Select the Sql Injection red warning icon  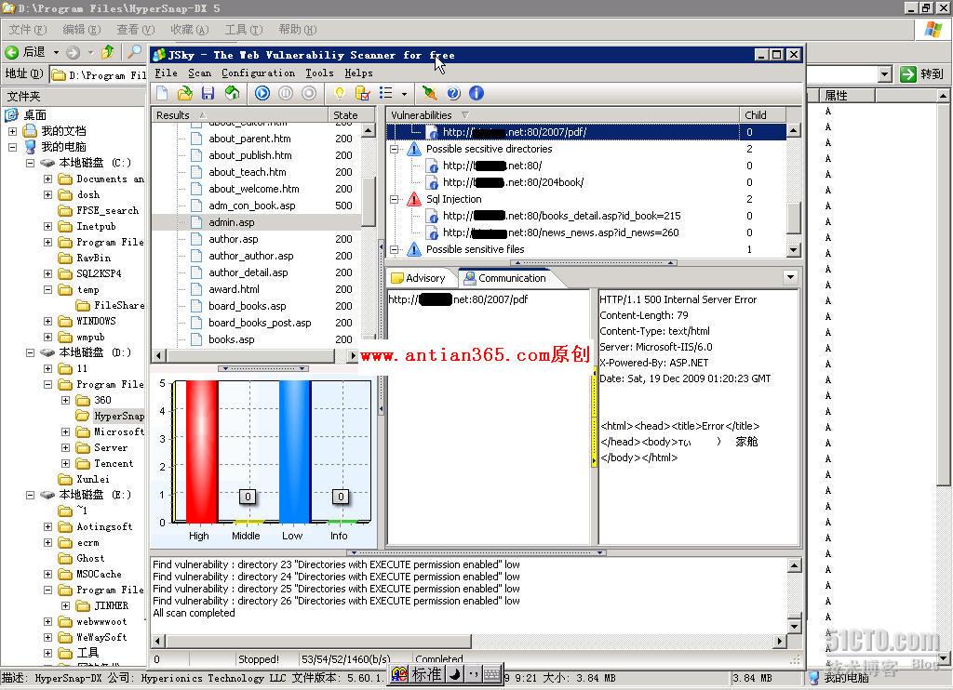(414, 199)
